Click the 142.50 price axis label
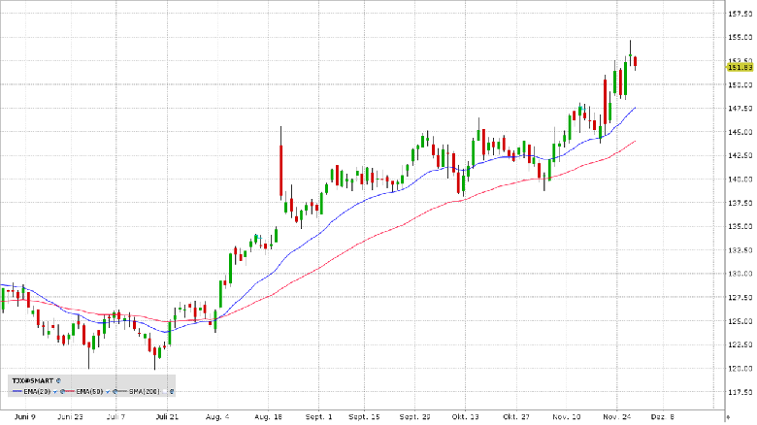Viewport: 757px width, 425px height. [741, 155]
